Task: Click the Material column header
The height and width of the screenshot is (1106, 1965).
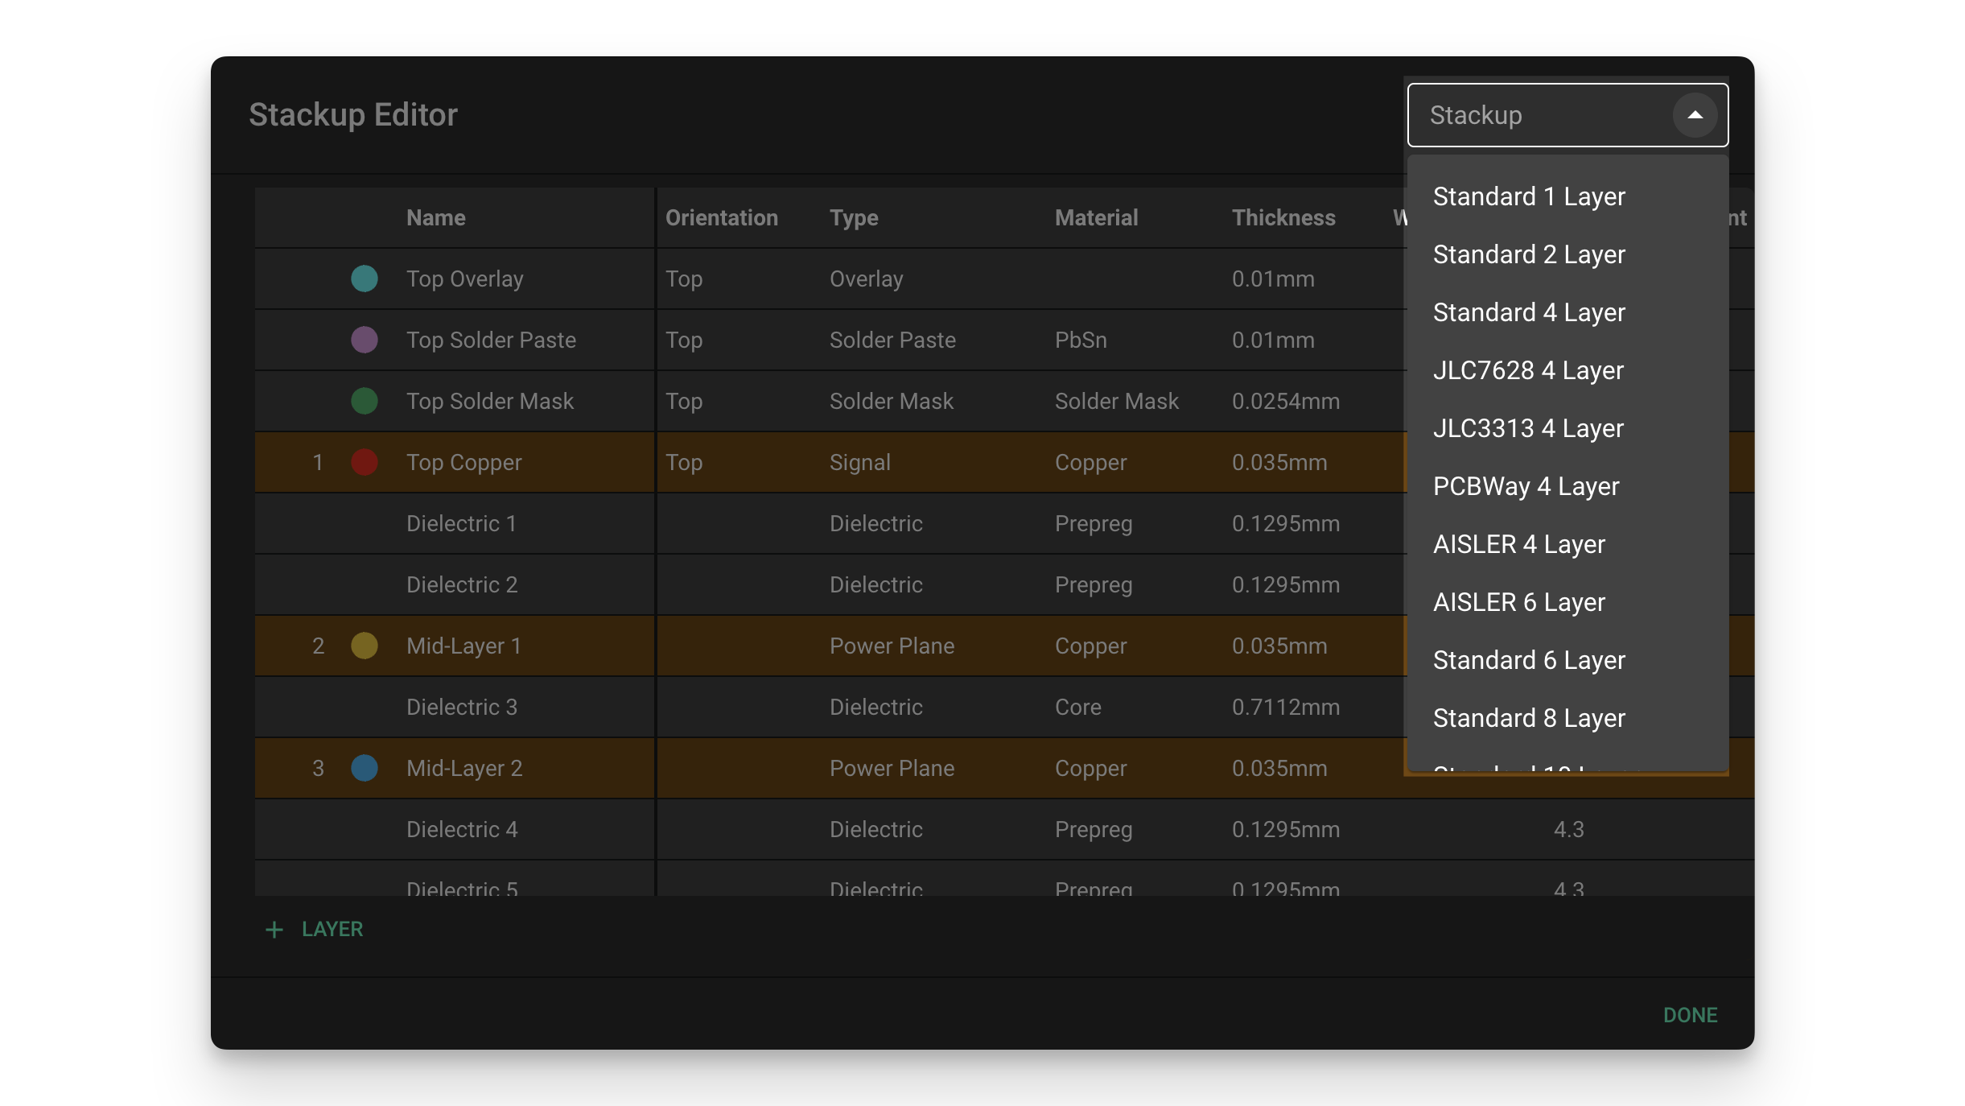Action: tap(1096, 217)
